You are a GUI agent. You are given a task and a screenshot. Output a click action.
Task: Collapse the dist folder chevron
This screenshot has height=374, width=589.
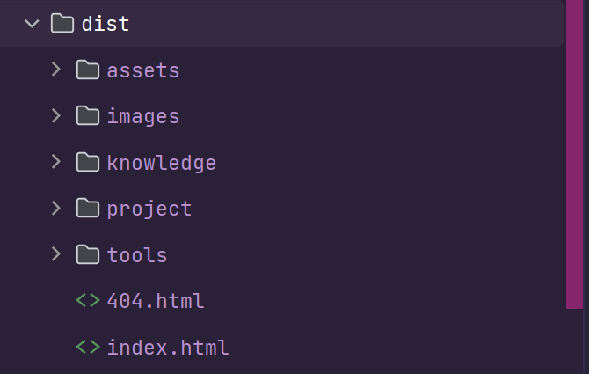click(33, 24)
